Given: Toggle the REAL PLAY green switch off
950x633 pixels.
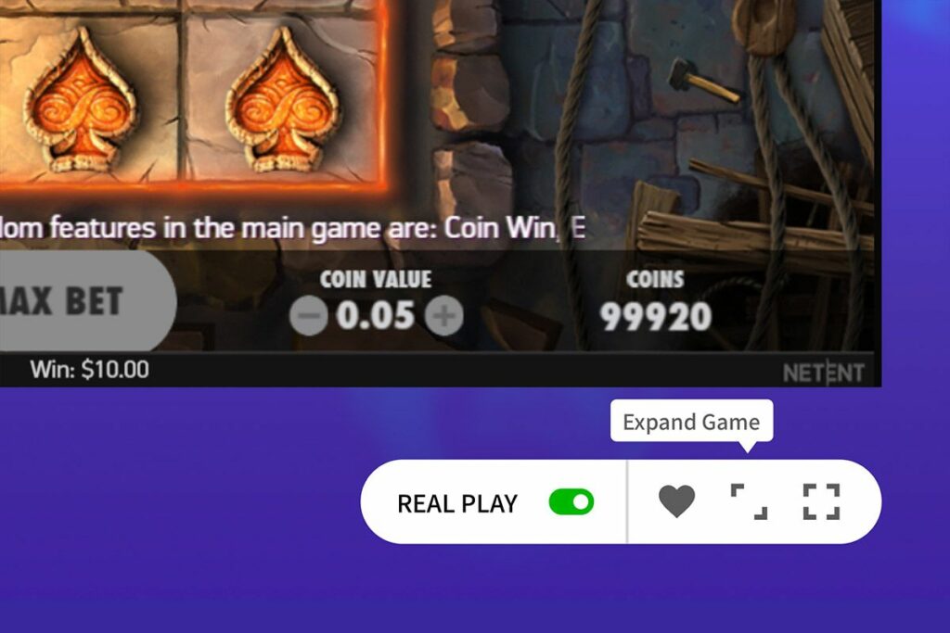Looking at the screenshot, I should (x=571, y=502).
